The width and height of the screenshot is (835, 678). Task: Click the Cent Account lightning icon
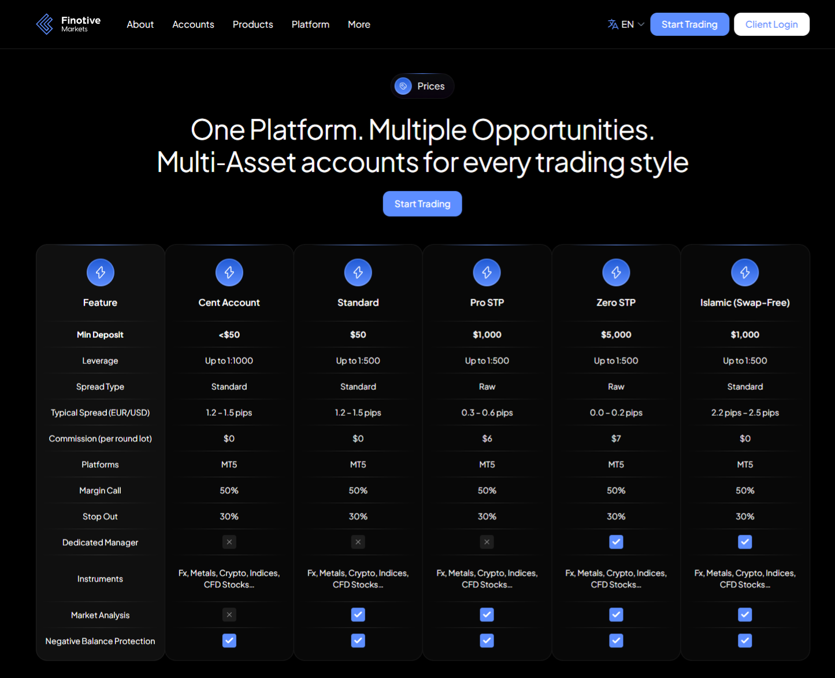pyautogui.click(x=229, y=273)
